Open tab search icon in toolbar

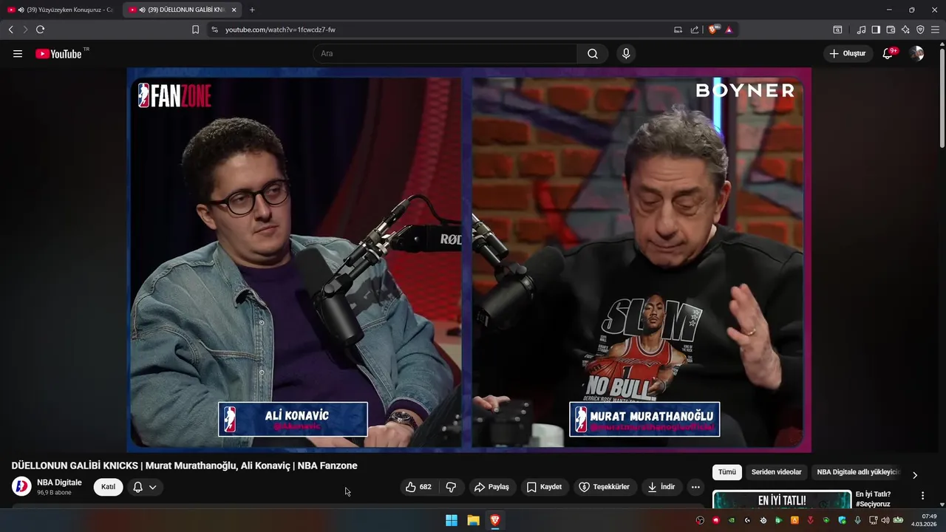837,30
